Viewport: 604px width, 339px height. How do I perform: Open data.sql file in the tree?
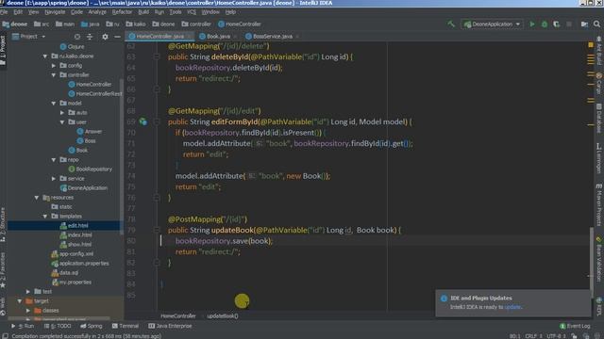pos(65,272)
